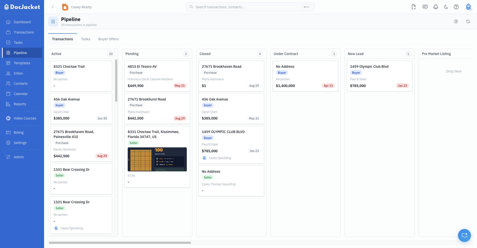The image size is (477, 248).
Task: Open Templates in the sidebar
Action: click(x=22, y=63)
